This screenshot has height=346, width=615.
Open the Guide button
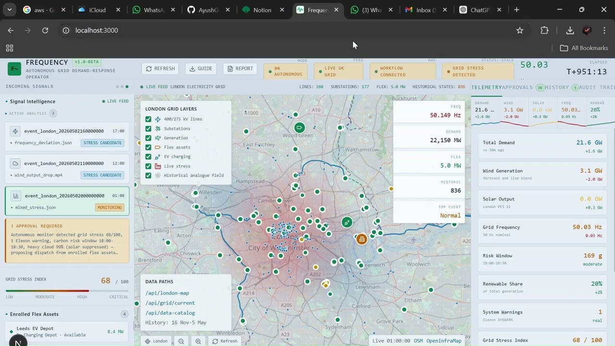(x=201, y=69)
